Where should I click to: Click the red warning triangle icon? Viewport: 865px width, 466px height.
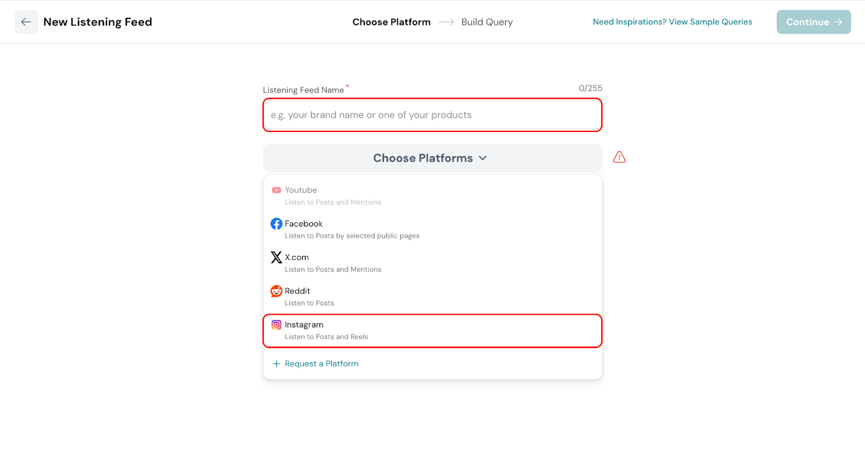point(619,157)
